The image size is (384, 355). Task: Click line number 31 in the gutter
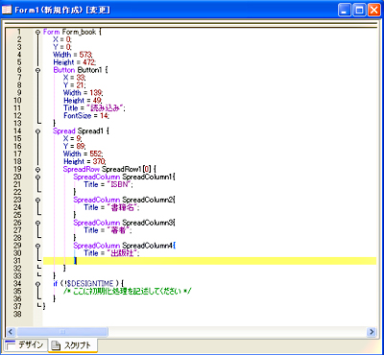pos(17,261)
